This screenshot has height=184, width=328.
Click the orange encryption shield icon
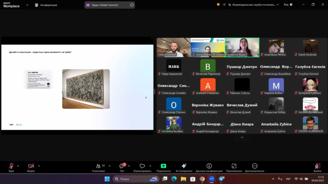(x=218, y=4)
